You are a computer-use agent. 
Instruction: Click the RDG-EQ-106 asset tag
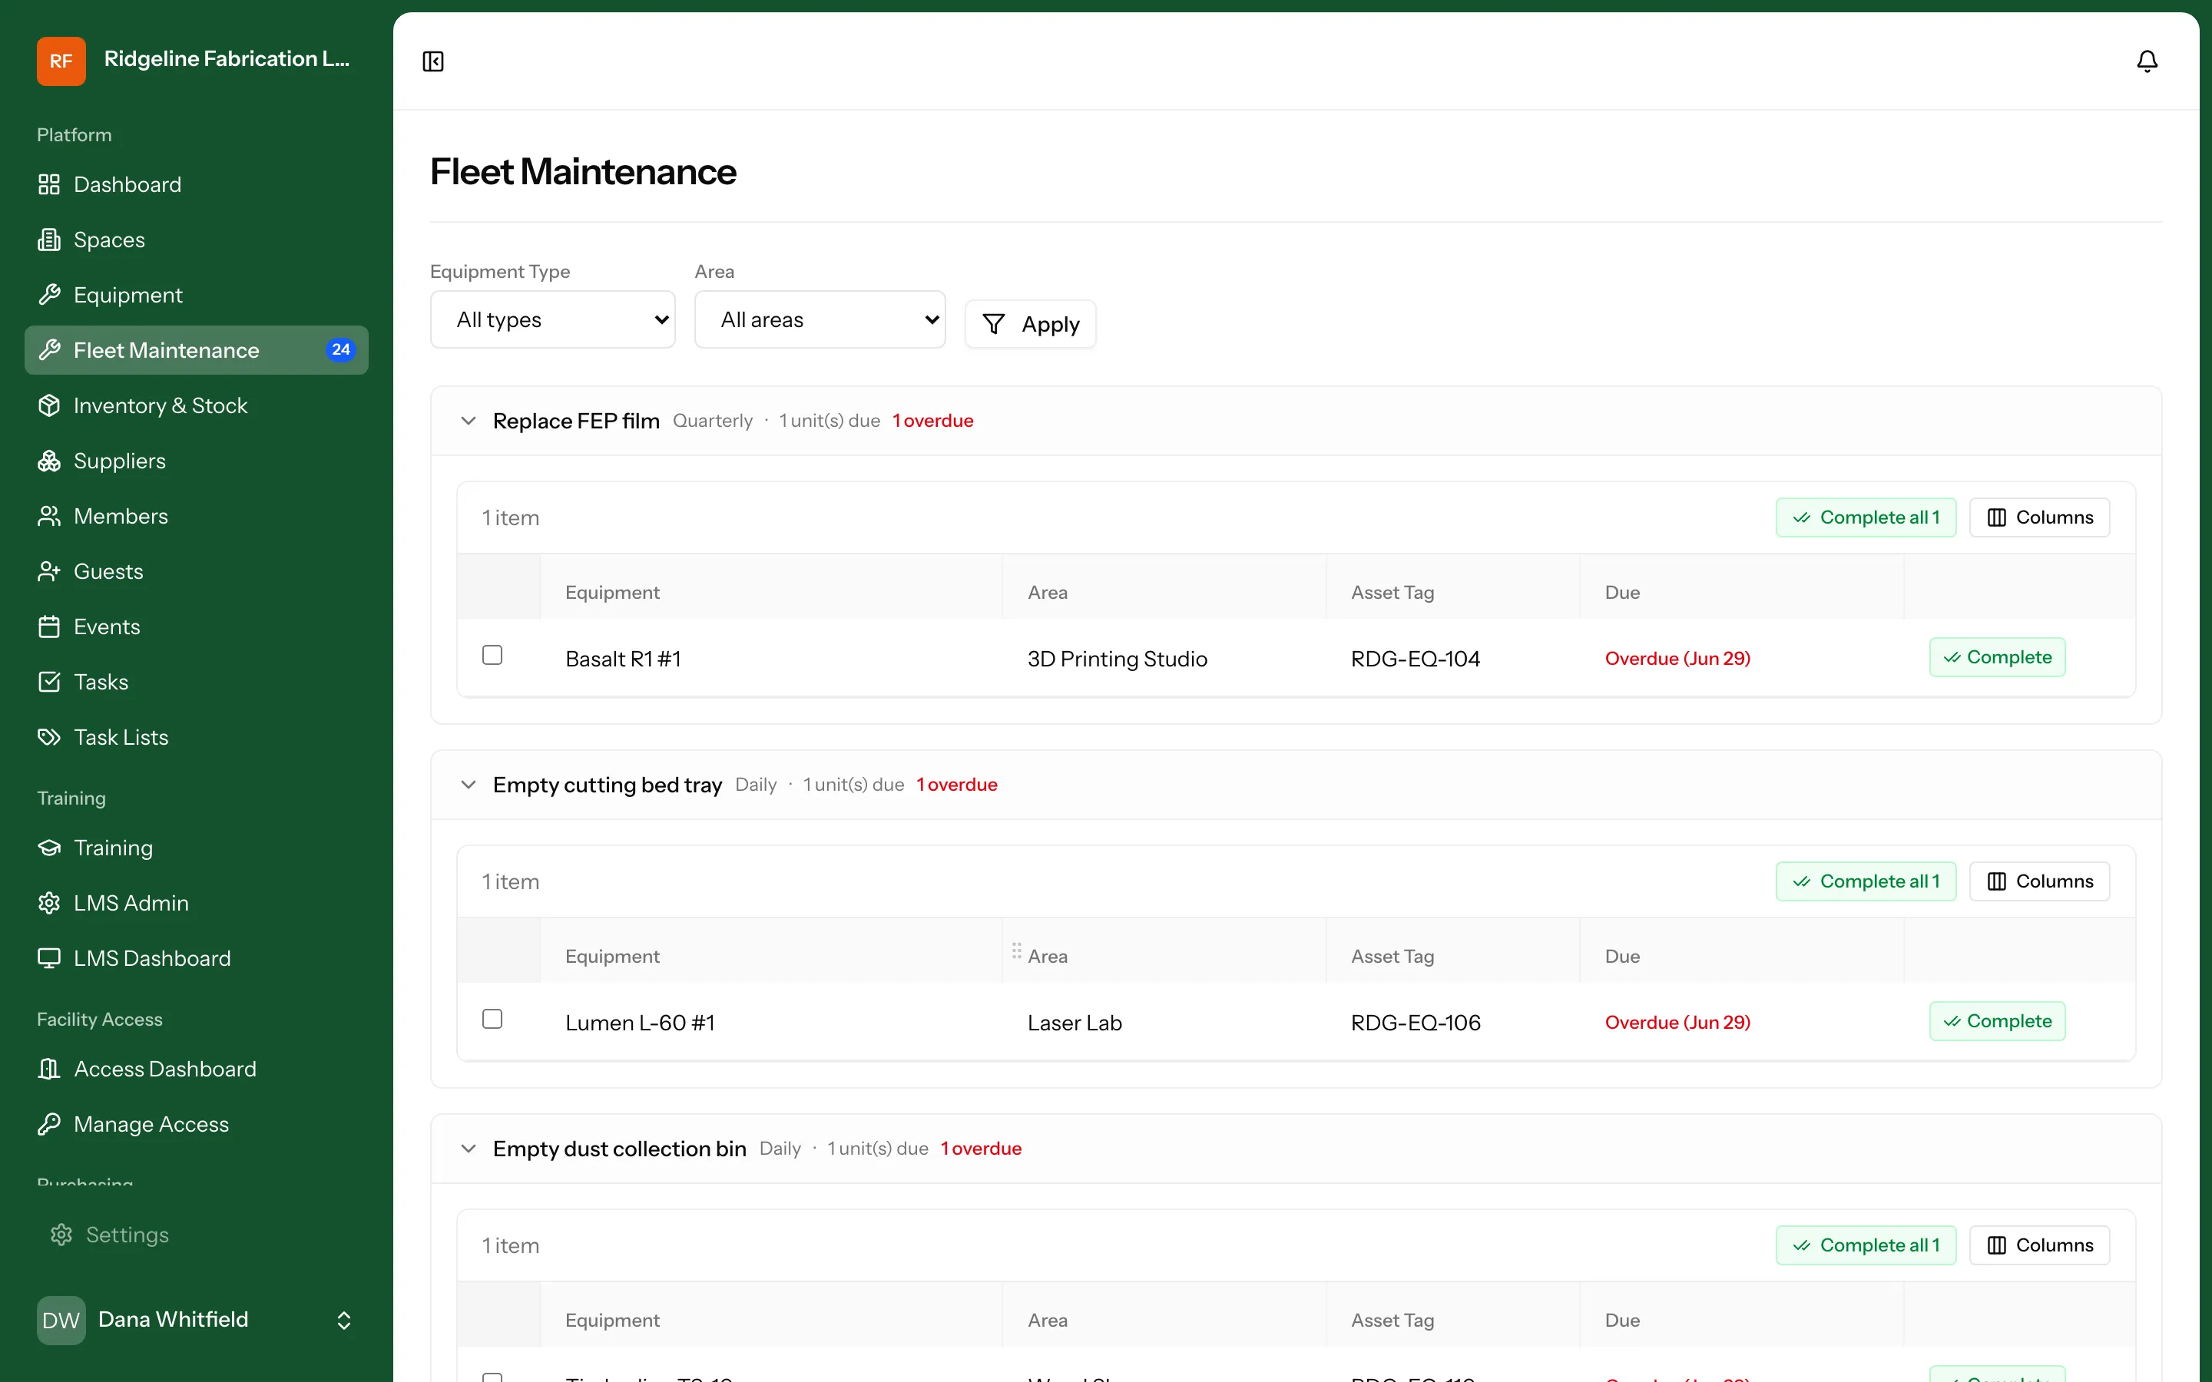click(1415, 1023)
